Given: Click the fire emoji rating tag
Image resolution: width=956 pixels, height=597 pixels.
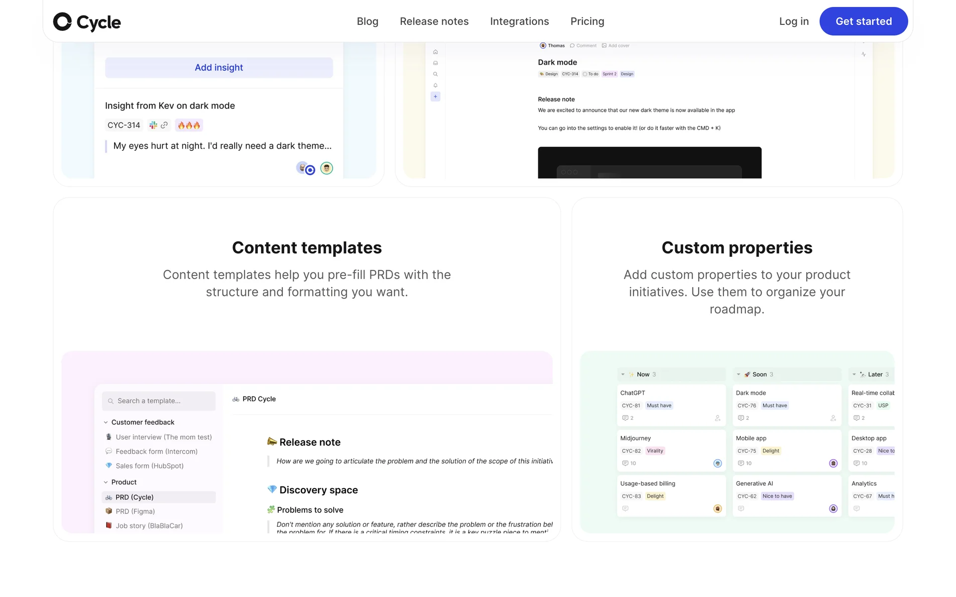Looking at the screenshot, I should pos(189,125).
